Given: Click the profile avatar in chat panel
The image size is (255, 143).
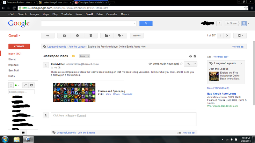Looking at the screenshot, I should point(11,85).
